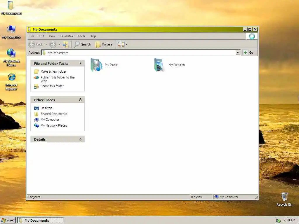Open Shared Documents link
Viewport: 299px width, 224px height.
[x=54, y=114]
